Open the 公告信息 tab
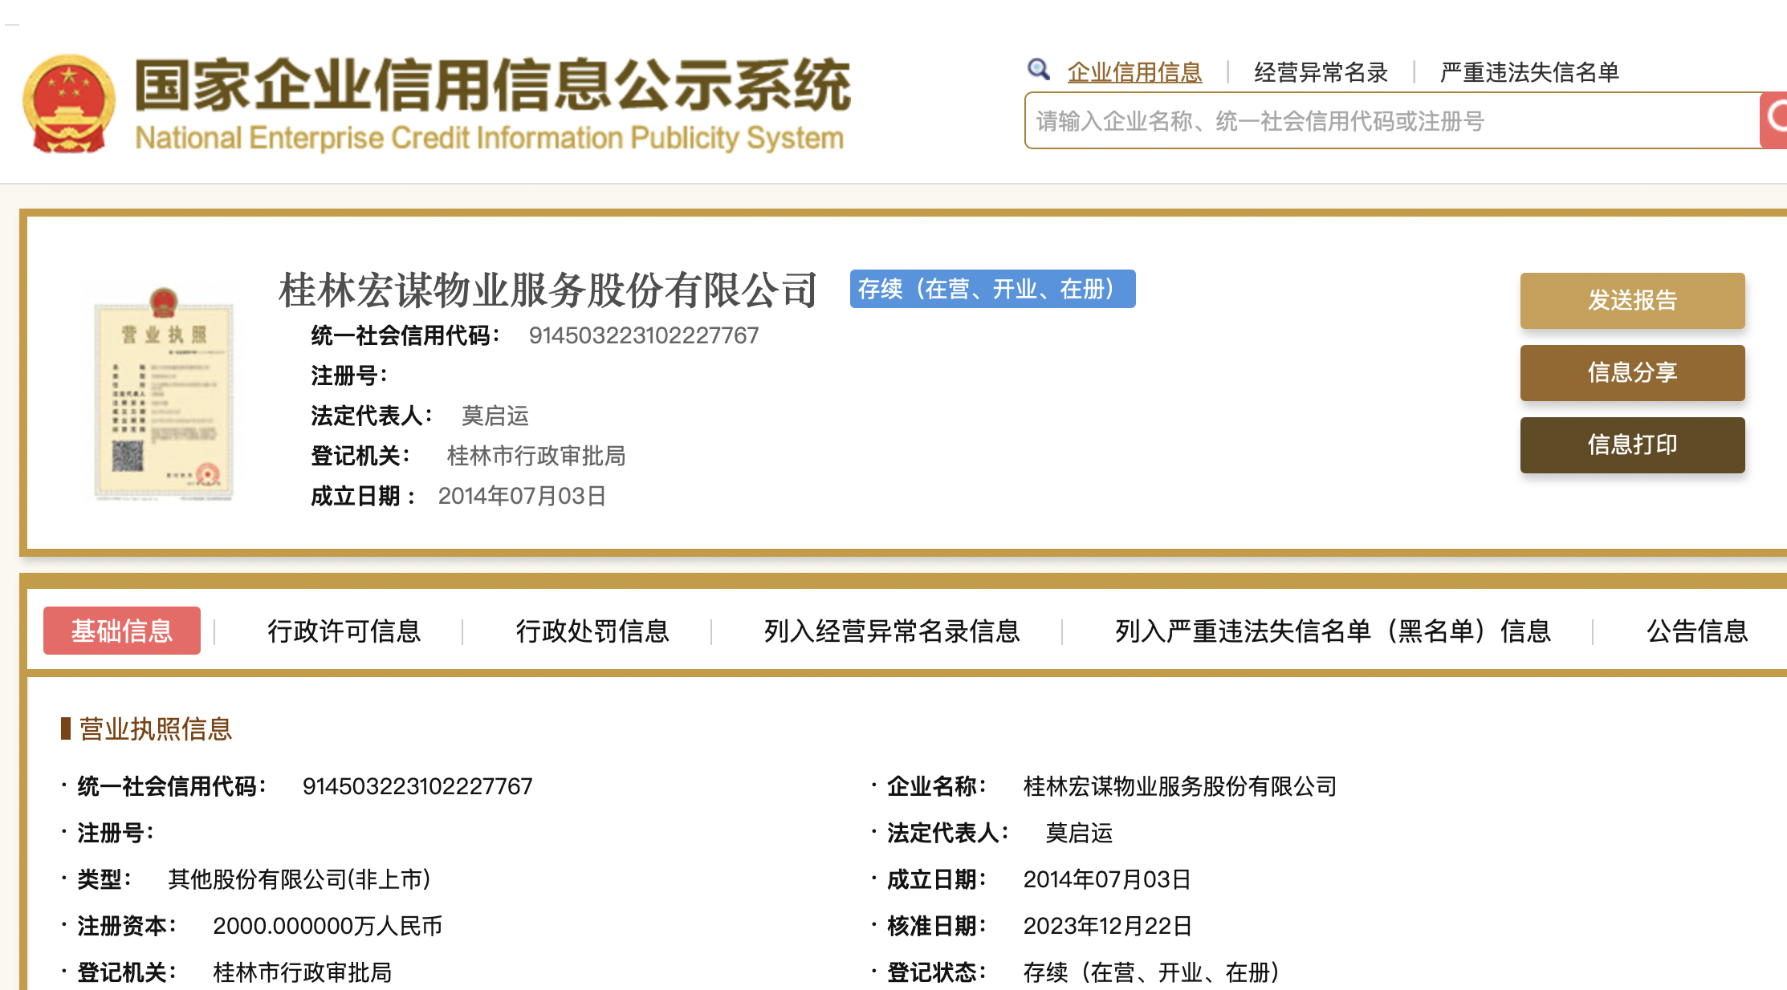Viewport: 1787px width, 990px height. (1697, 631)
